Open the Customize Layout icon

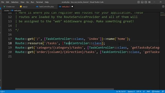point(149,2)
